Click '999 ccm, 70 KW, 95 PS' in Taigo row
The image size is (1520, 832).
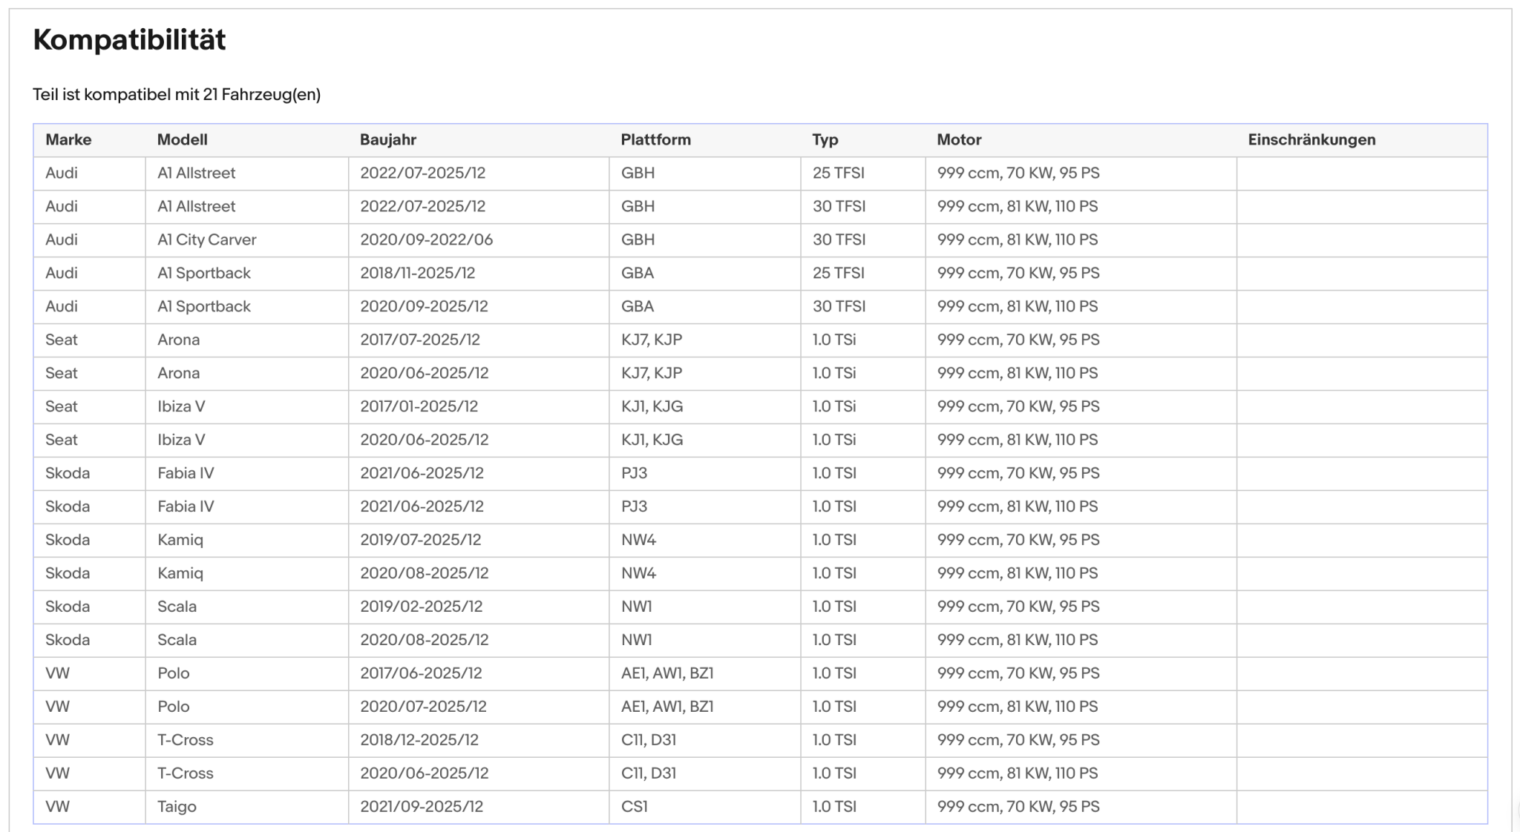pyautogui.click(x=1018, y=807)
